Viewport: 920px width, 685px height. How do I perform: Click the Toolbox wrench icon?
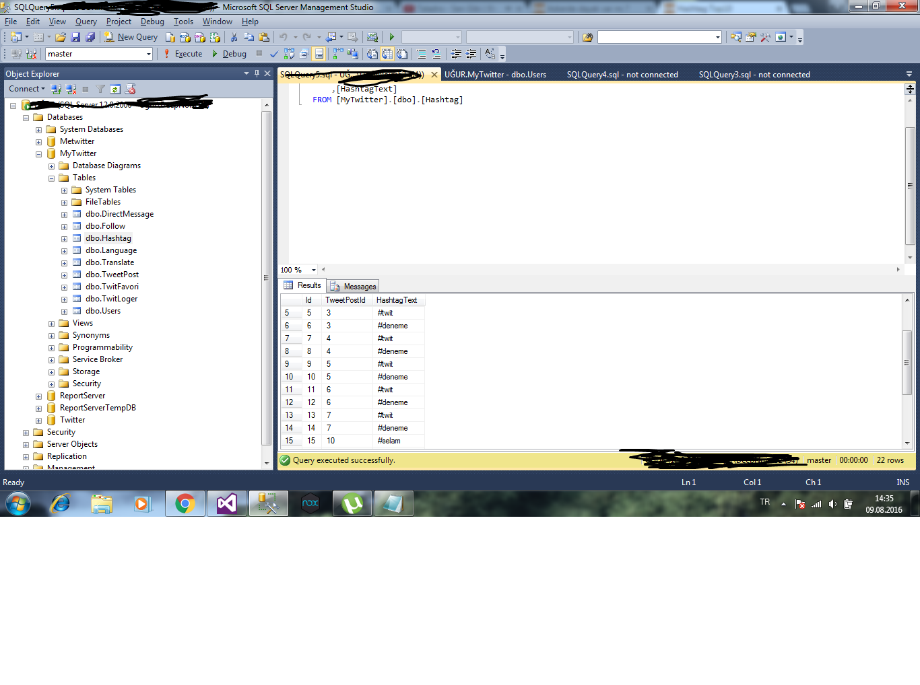[765, 37]
